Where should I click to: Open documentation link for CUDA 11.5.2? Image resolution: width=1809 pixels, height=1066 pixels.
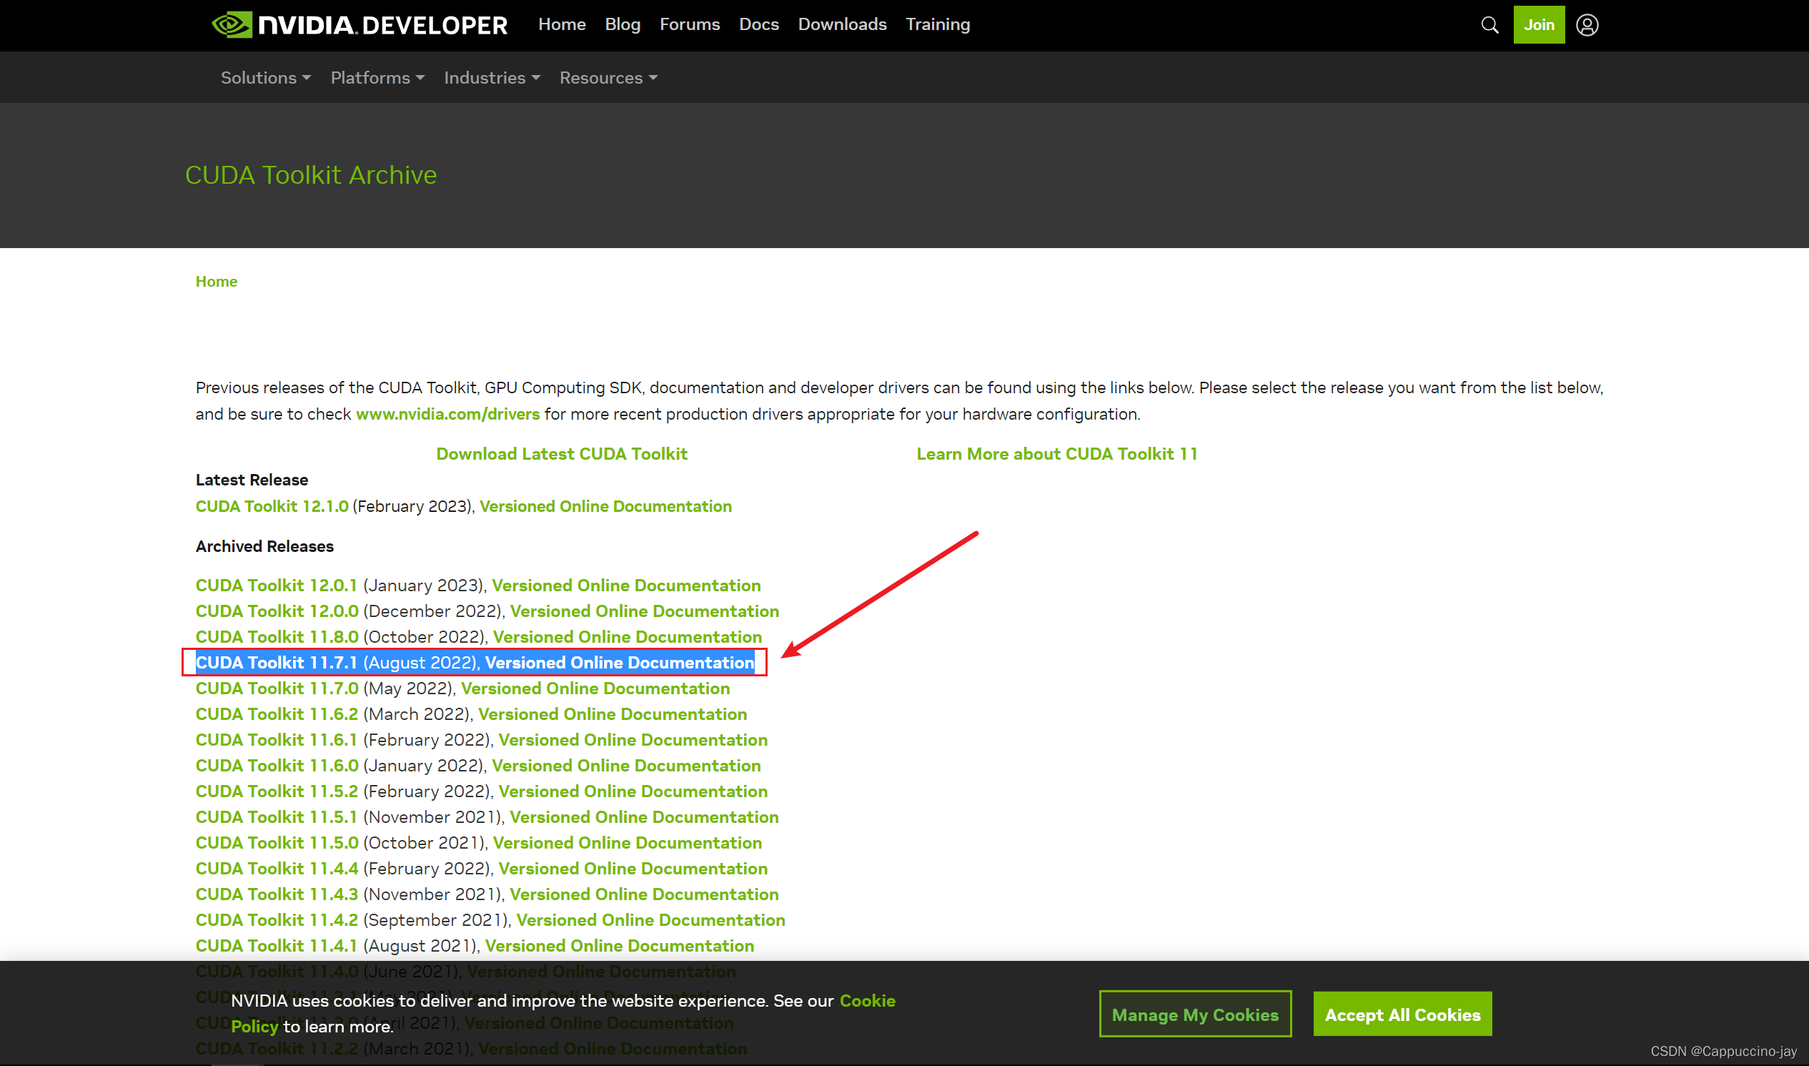tap(633, 792)
